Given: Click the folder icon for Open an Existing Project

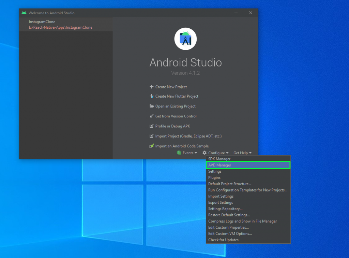Looking at the screenshot, I should click(152, 106).
